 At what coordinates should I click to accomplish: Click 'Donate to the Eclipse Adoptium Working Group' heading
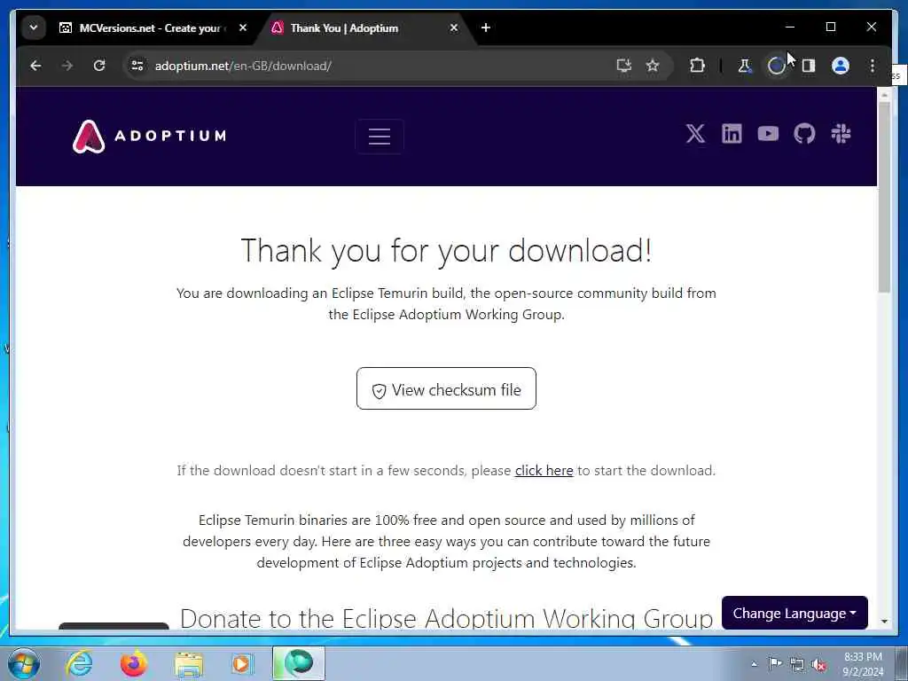(446, 618)
